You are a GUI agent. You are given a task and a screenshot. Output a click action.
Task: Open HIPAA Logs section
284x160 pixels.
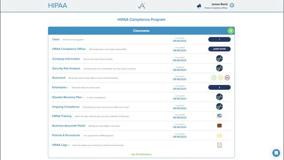coord(59,145)
